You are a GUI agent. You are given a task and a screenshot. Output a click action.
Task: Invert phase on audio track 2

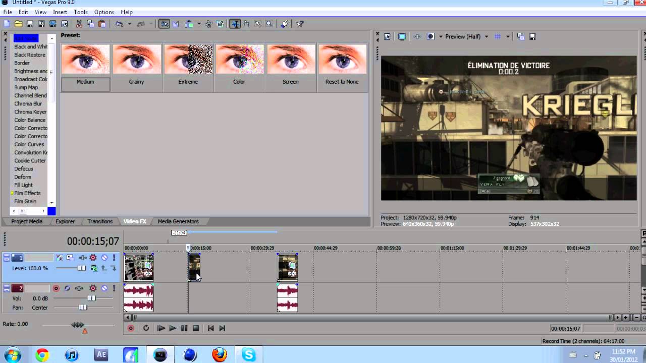coord(67,288)
